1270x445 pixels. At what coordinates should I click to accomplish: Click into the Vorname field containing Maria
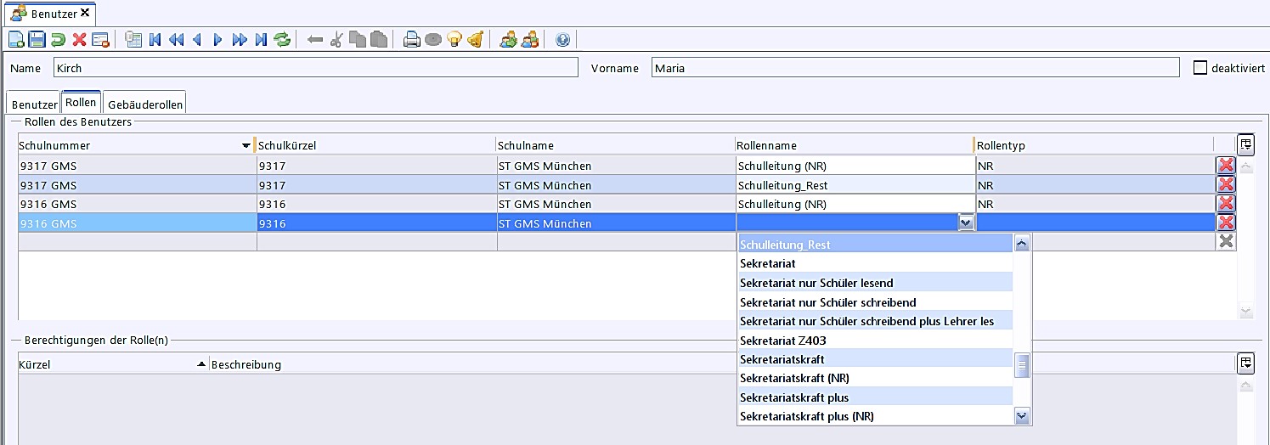coord(916,68)
